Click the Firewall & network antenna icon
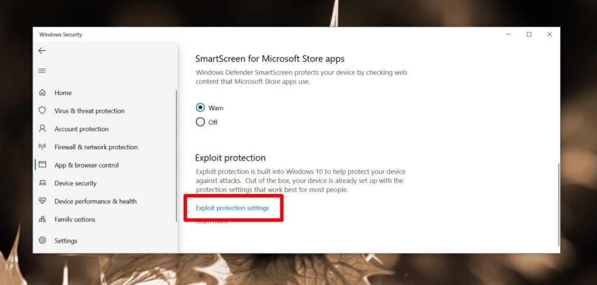 pos(42,147)
